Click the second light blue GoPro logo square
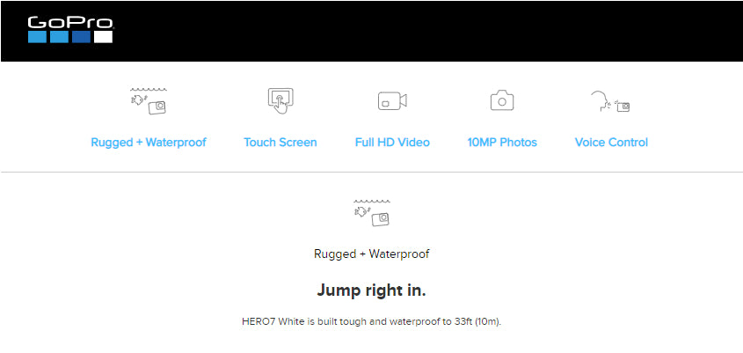 point(59,37)
